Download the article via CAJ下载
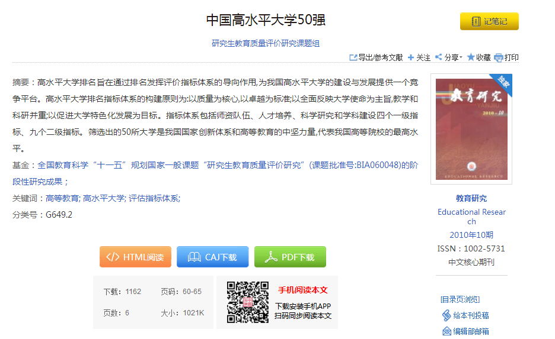 tap(212, 257)
